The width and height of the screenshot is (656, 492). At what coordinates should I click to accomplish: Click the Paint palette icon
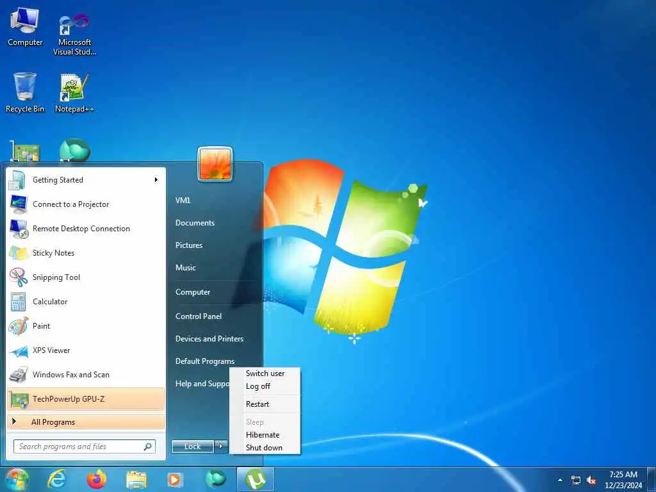point(19,326)
